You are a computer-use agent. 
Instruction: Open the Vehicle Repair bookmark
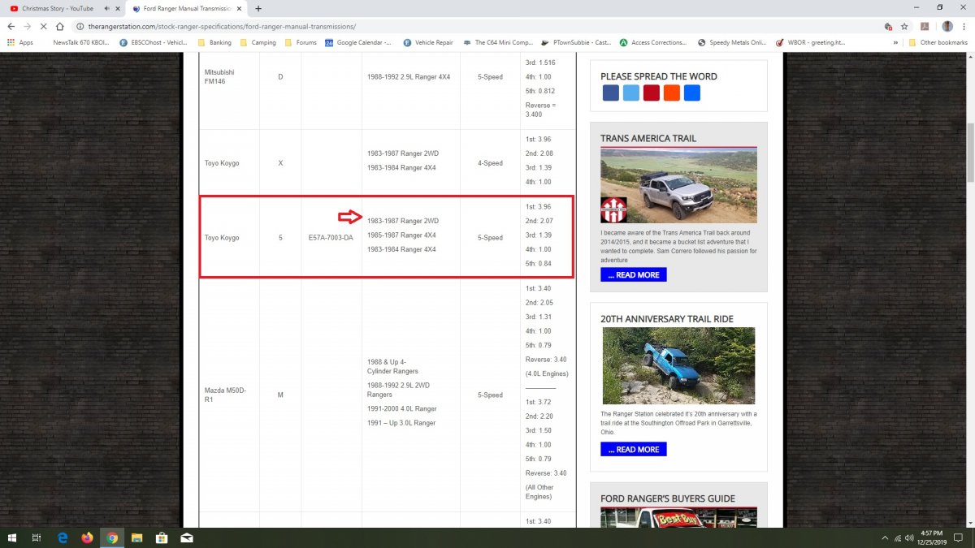(427, 42)
